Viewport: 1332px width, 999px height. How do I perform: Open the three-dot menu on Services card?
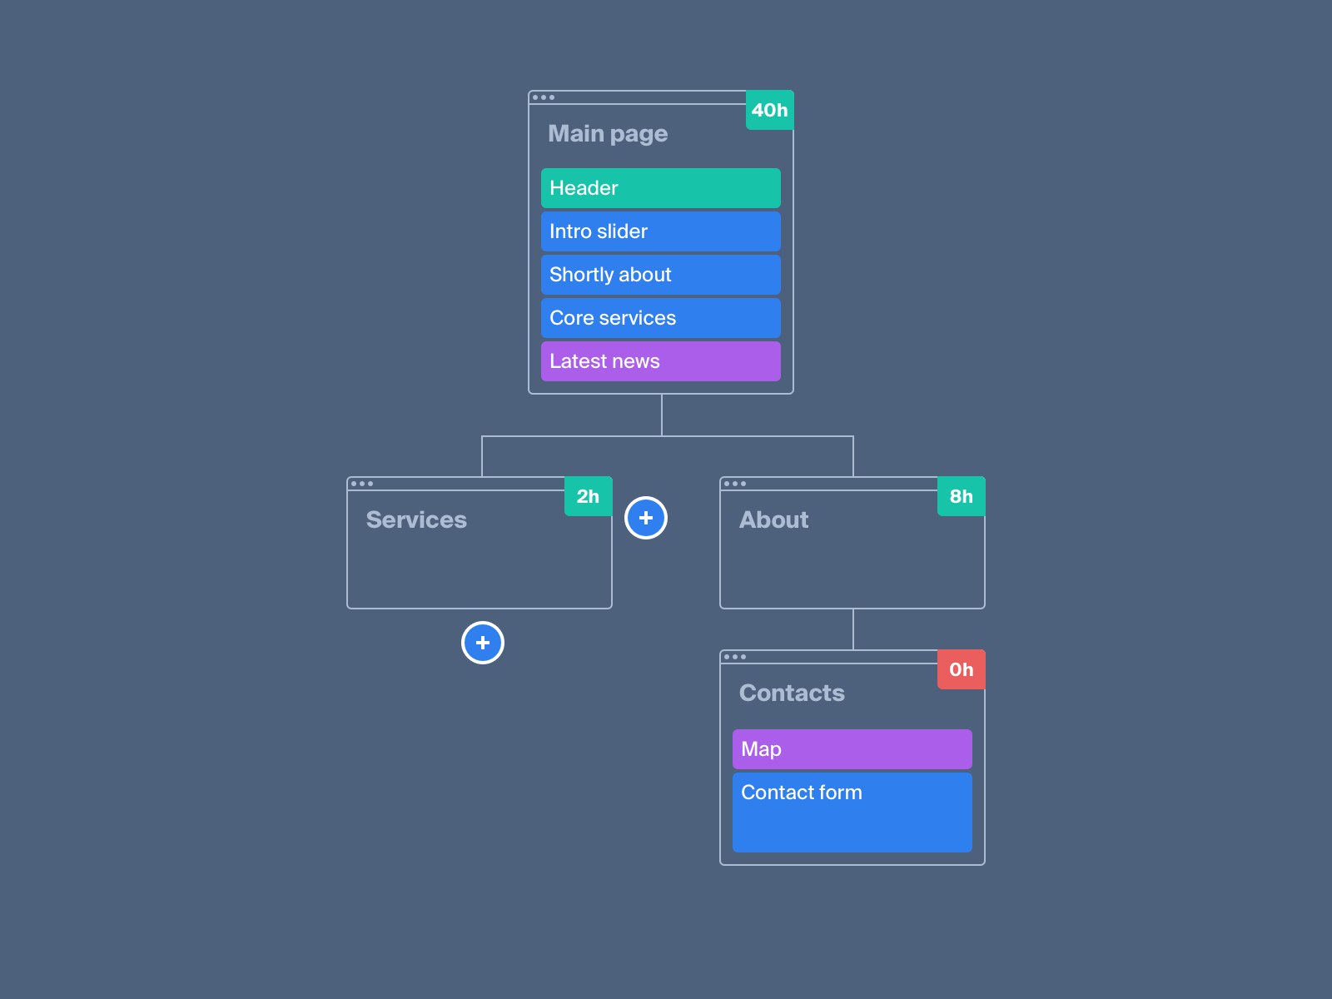click(x=362, y=484)
